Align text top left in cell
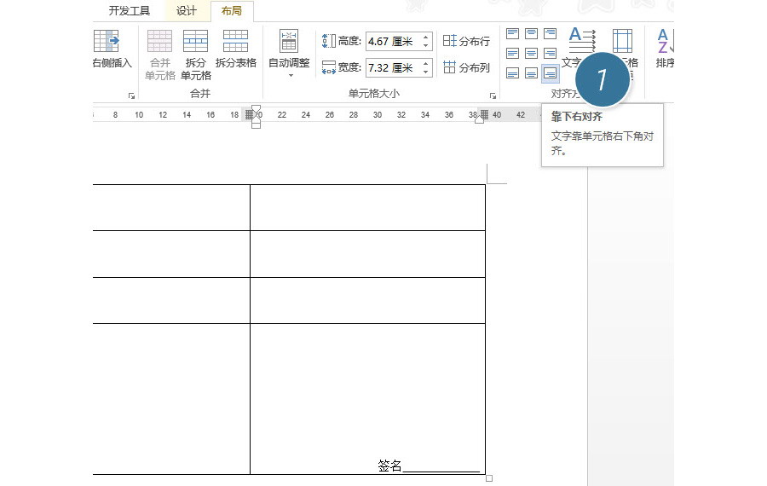 click(513, 34)
